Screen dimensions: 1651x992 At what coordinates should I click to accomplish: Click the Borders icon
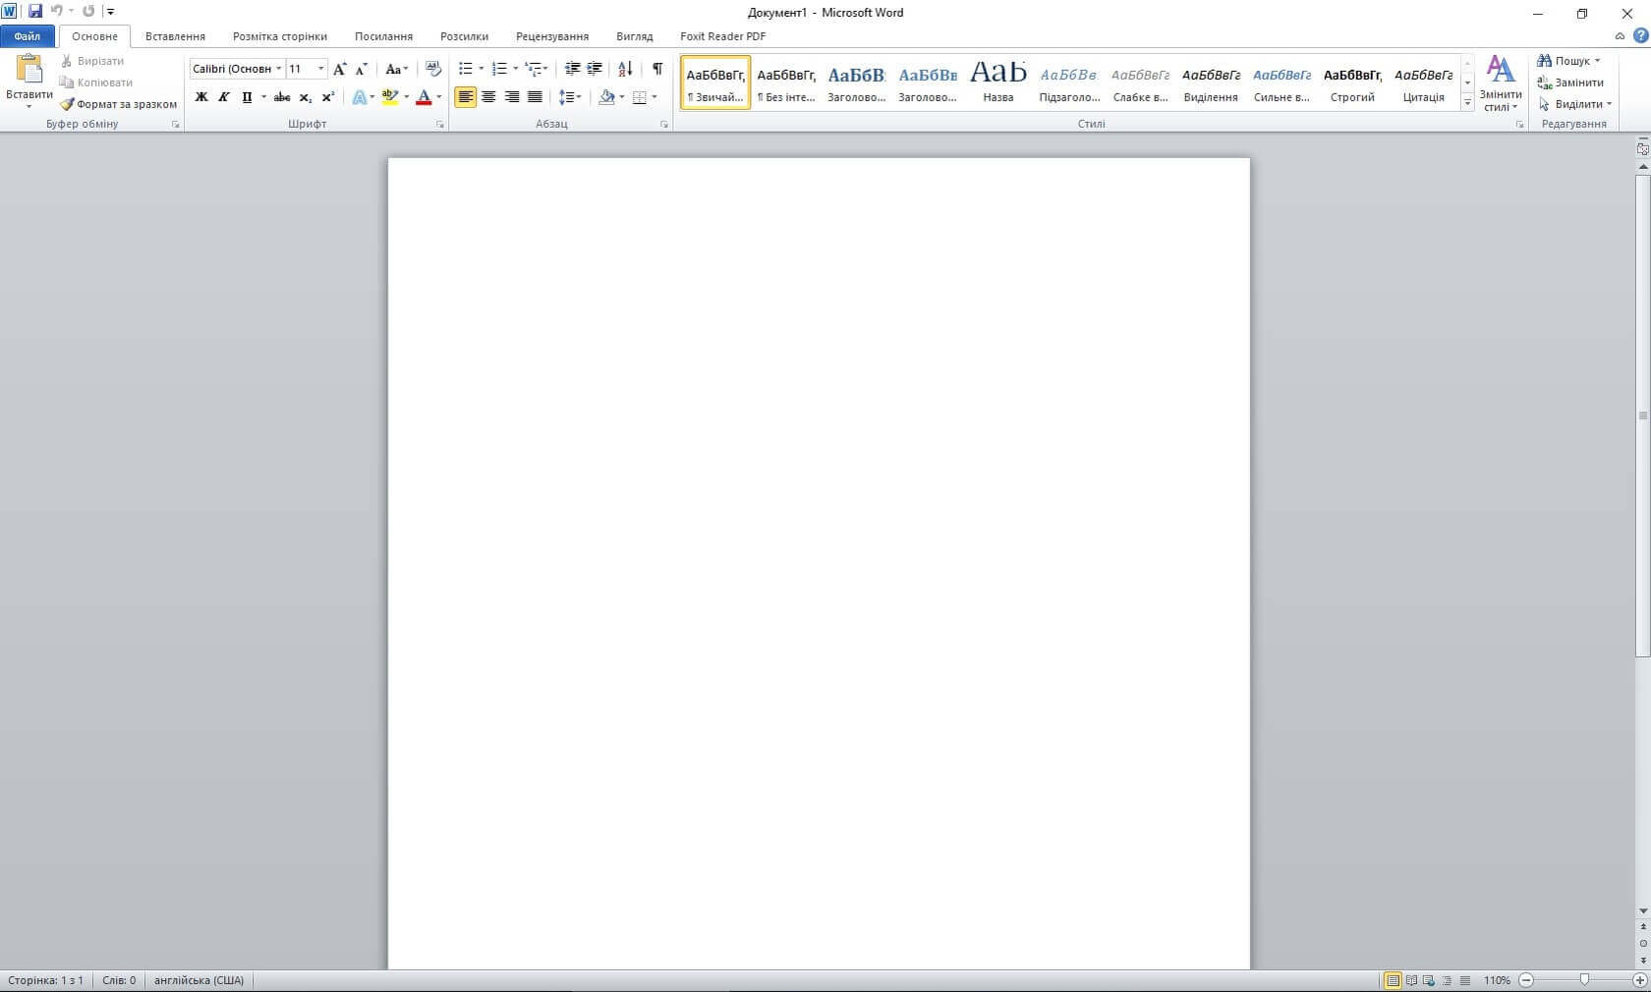(x=640, y=97)
